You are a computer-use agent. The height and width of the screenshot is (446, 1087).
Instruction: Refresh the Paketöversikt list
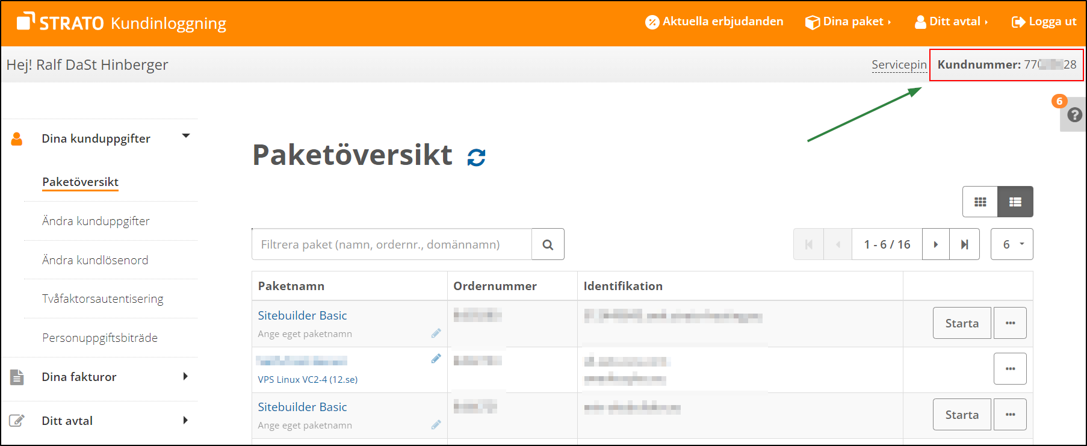(x=477, y=157)
